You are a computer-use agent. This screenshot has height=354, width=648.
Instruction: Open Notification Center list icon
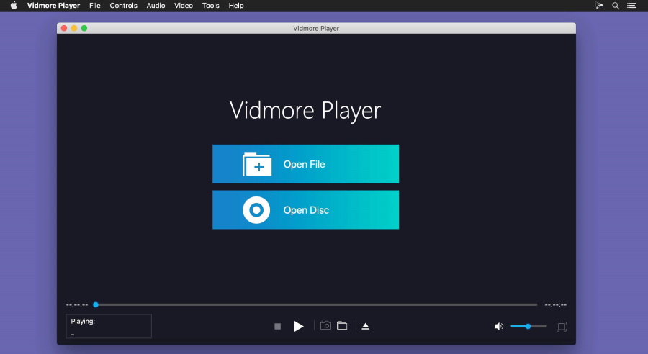click(631, 5)
